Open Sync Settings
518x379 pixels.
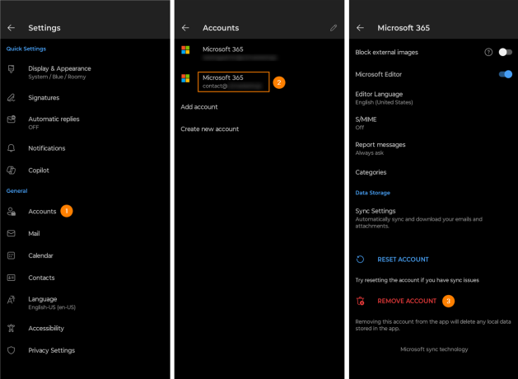click(434, 218)
